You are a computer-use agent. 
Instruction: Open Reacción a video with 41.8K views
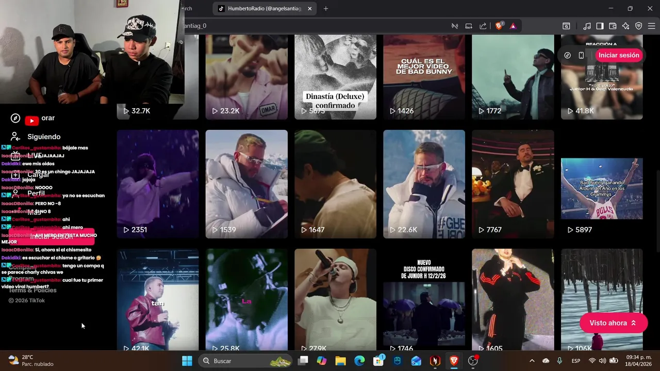coord(602,77)
